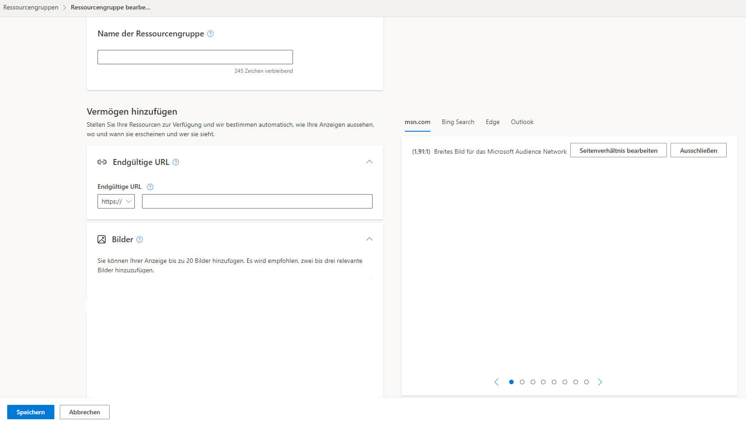Click the image icon in the Bilder section
The height and width of the screenshot is (426, 746).
[102, 239]
